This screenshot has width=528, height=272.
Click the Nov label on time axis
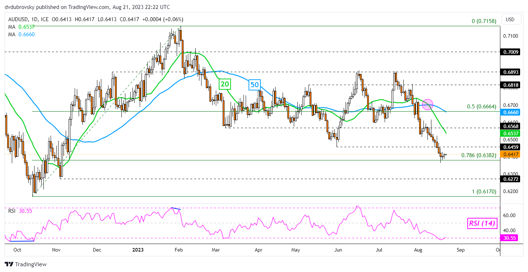tap(57, 250)
